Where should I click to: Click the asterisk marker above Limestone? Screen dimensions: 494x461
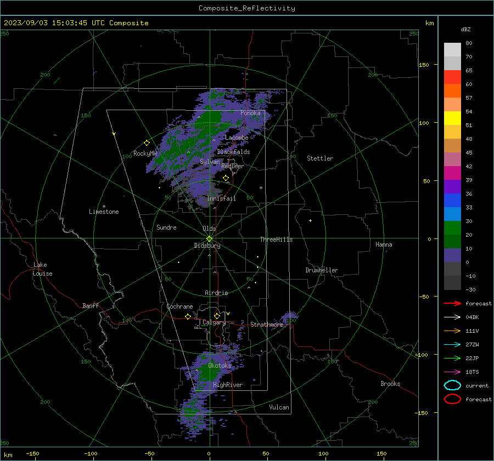(104, 207)
